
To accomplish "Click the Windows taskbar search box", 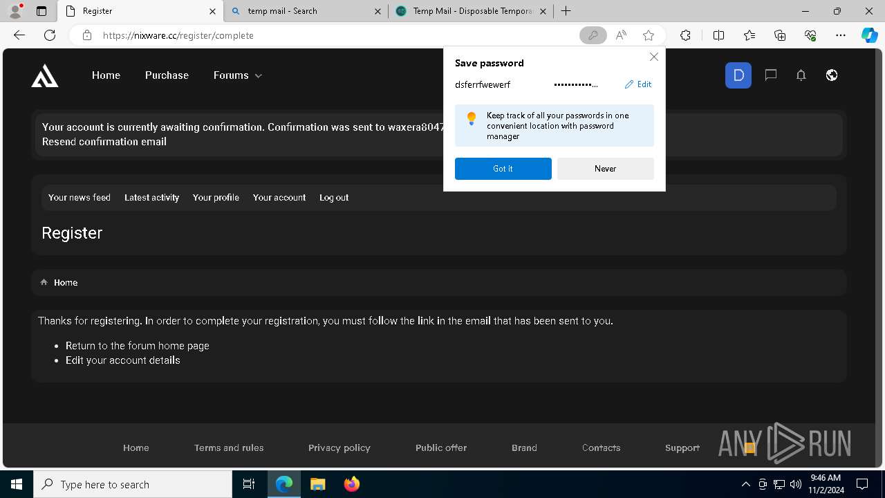I will click(x=133, y=484).
